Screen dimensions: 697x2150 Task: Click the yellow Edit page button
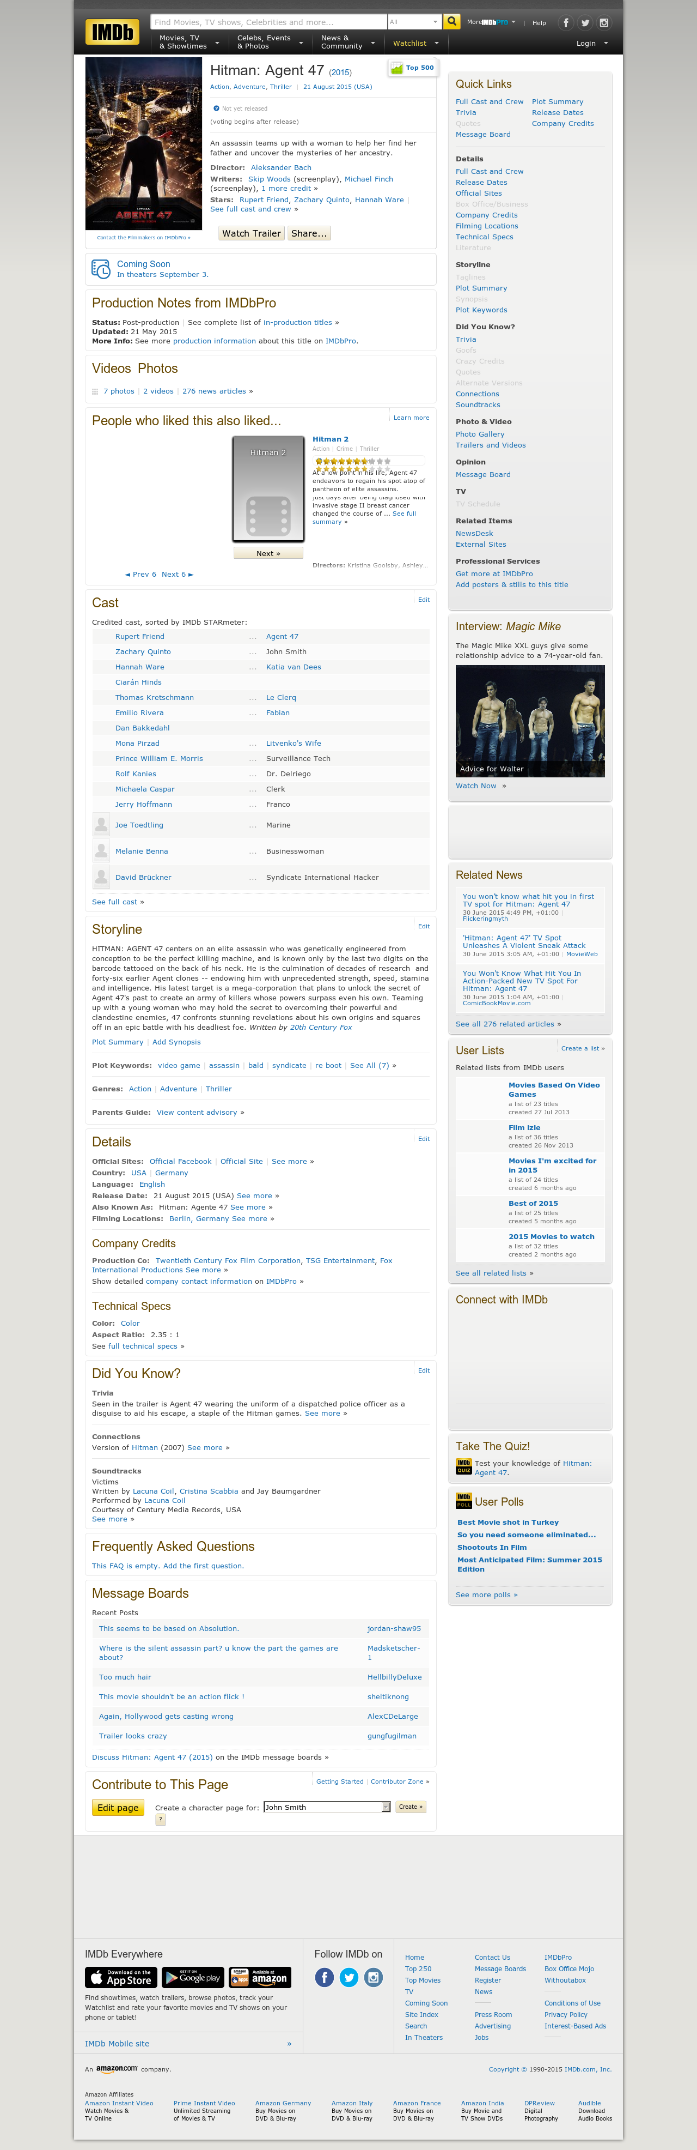pyautogui.click(x=118, y=1808)
